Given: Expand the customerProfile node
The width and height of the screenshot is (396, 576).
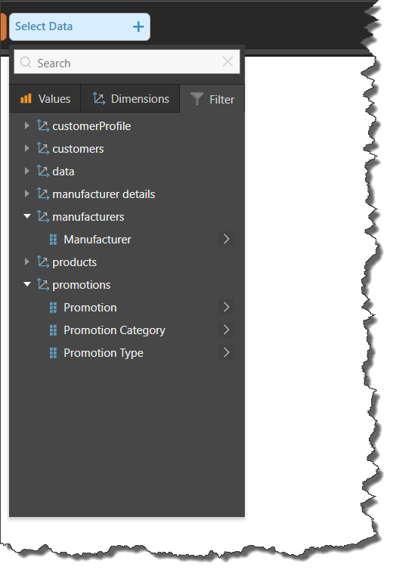Looking at the screenshot, I should point(26,125).
